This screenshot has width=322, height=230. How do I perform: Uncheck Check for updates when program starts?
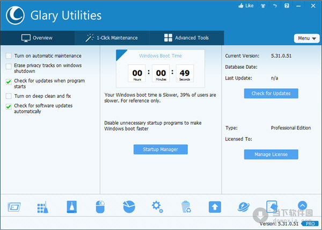pyautogui.click(x=9, y=82)
